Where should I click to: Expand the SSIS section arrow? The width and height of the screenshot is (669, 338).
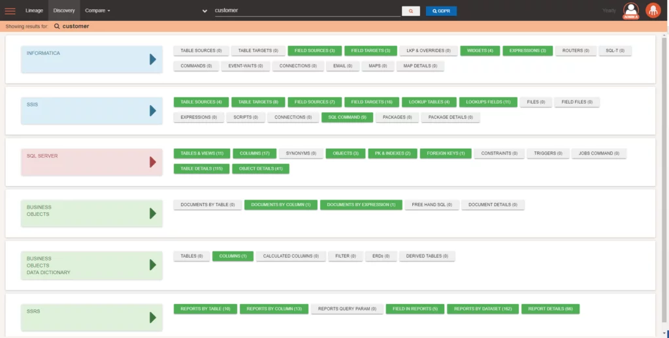[153, 111]
